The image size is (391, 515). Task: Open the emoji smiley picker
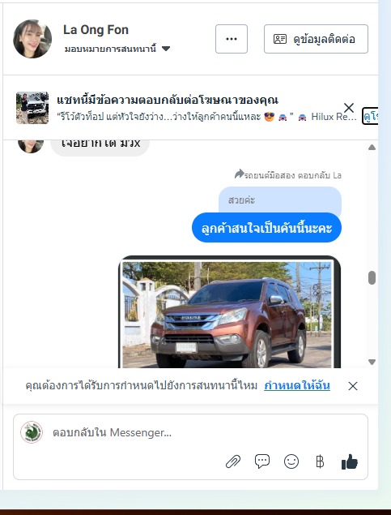point(291,461)
